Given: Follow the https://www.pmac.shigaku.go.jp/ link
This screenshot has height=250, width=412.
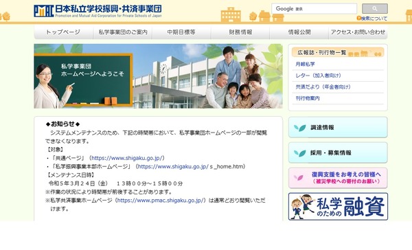Looking at the screenshot, I should pyautogui.click(x=160, y=201).
